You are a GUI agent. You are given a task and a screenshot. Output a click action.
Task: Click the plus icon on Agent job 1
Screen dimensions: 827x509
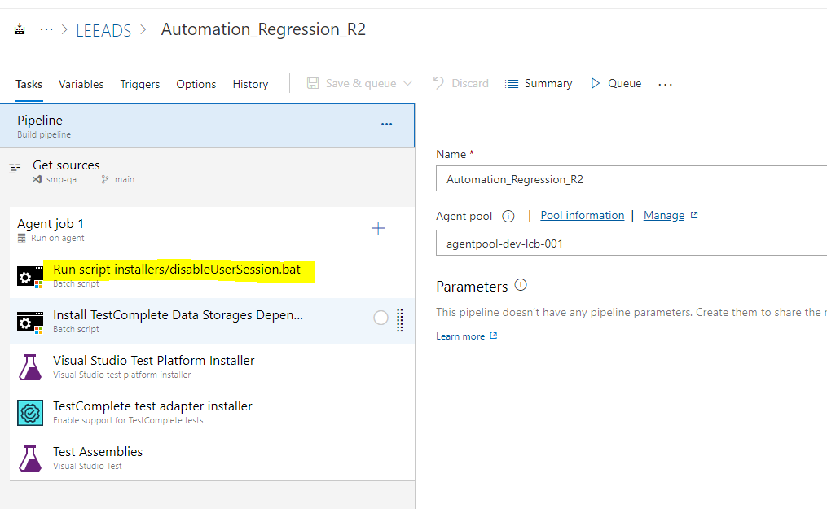(x=378, y=229)
